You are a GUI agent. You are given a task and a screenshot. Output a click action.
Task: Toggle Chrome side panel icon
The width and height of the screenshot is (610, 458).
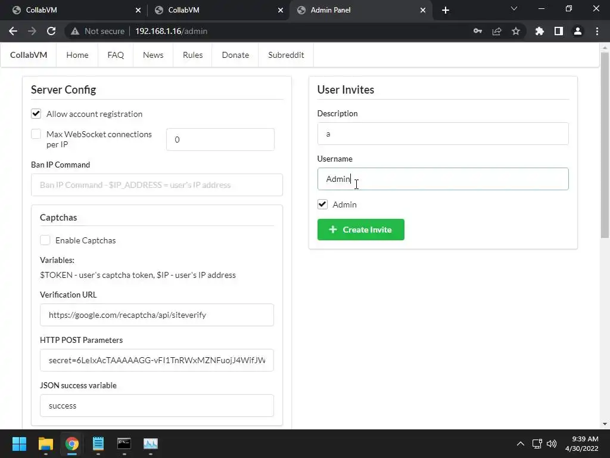pos(559,31)
